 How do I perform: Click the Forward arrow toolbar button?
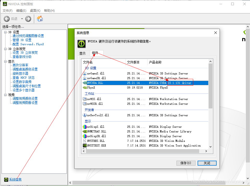[28, 19]
